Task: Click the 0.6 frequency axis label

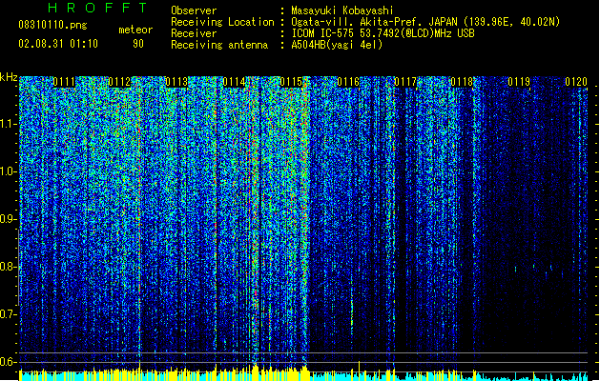Action: point(8,362)
